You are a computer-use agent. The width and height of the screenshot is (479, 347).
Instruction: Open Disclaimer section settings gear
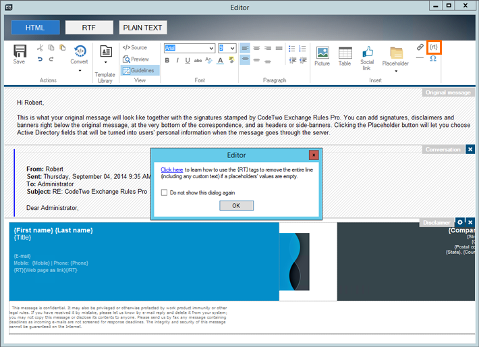pos(459,222)
